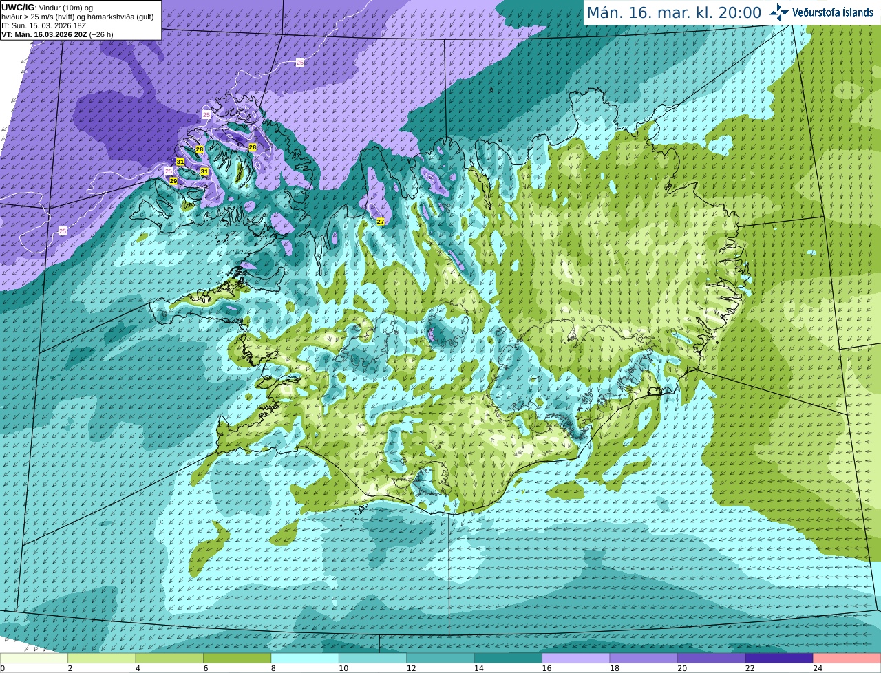Click the yellow gust label 29
This screenshot has width=881, height=673.
(173, 181)
